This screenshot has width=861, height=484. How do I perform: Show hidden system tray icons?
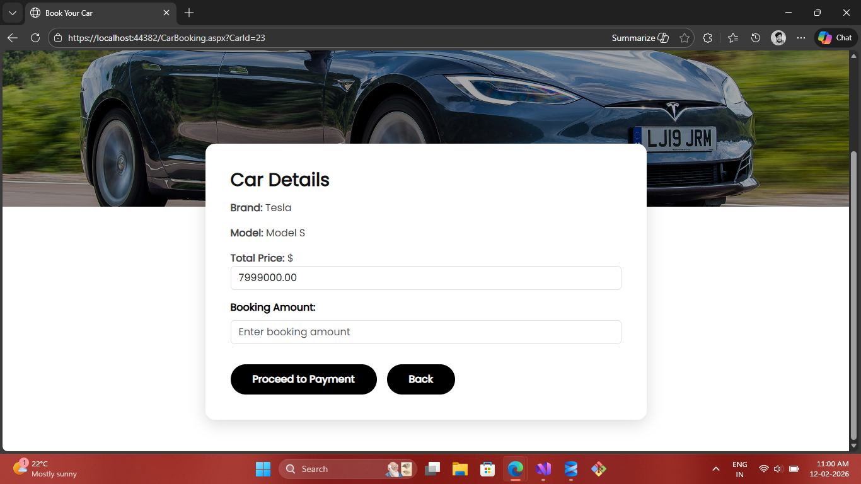(715, 469)
